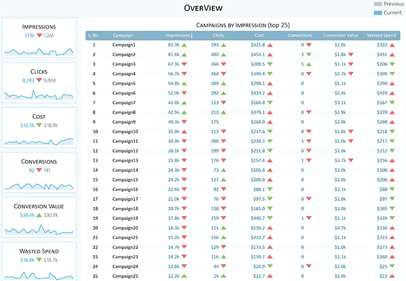Click green down arrow beside $24.9 cost

270,266
